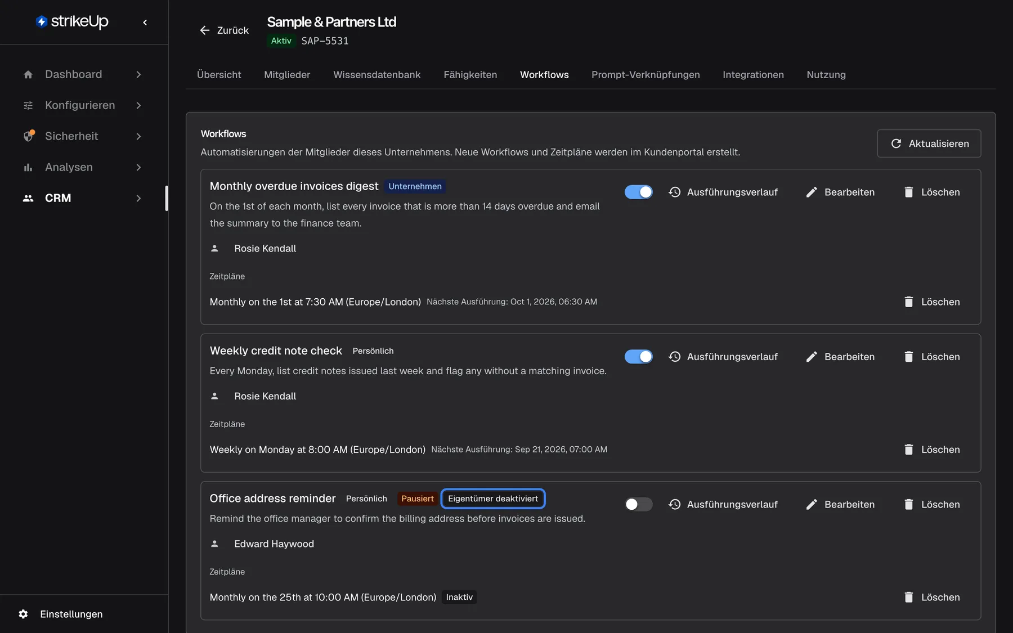Expand the Analysen menu chevron
The width and height of the screenshot is (1013, 633).
point(138,167)
